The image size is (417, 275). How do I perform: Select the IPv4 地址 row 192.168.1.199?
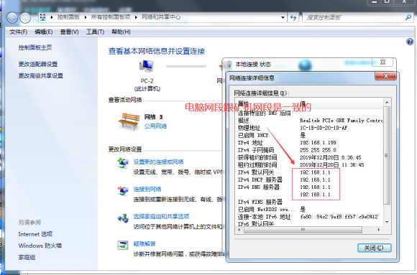pos(310,143)
